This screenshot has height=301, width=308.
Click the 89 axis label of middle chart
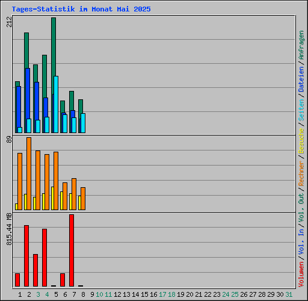pos(9,140)
